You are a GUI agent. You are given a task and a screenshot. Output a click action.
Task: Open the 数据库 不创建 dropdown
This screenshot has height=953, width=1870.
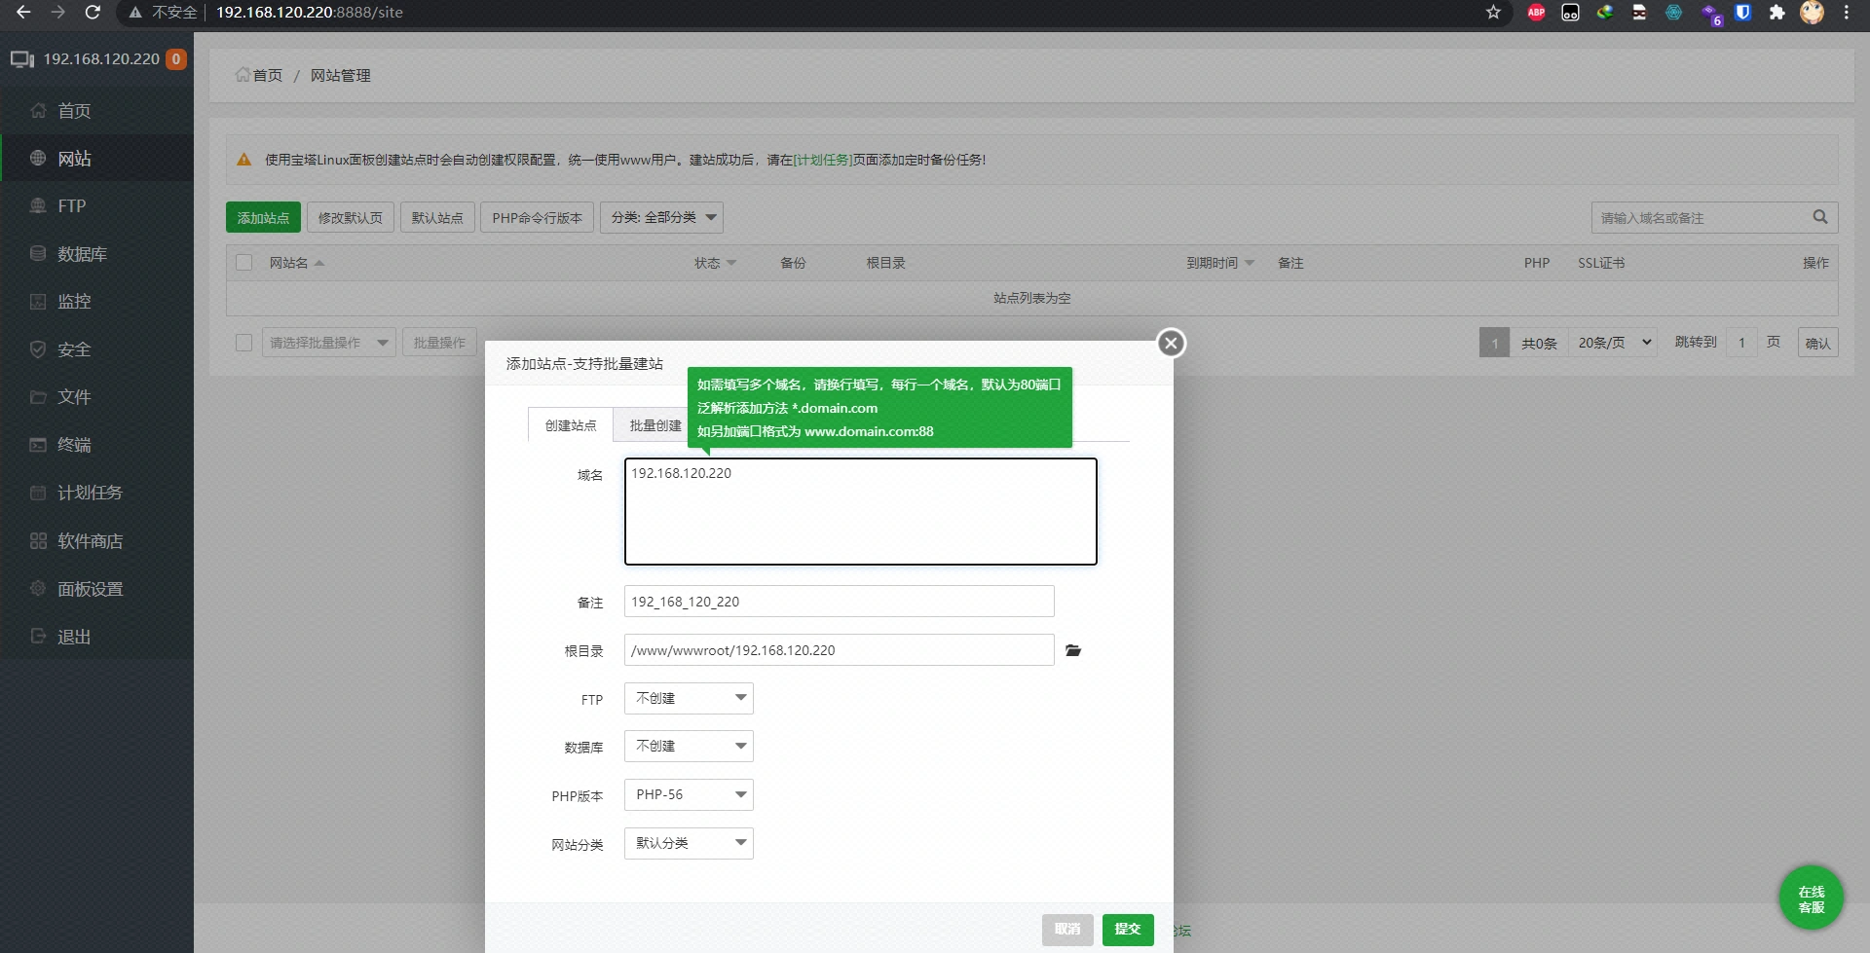(x=689, y=746)
